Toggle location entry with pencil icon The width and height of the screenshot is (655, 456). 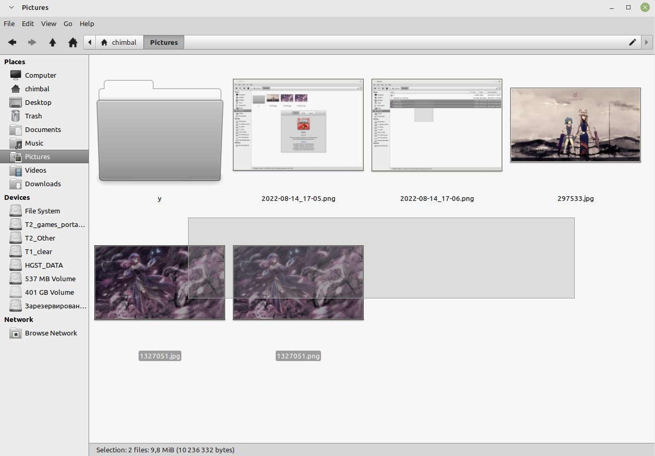pyautogui.click(x=633, y=42)
